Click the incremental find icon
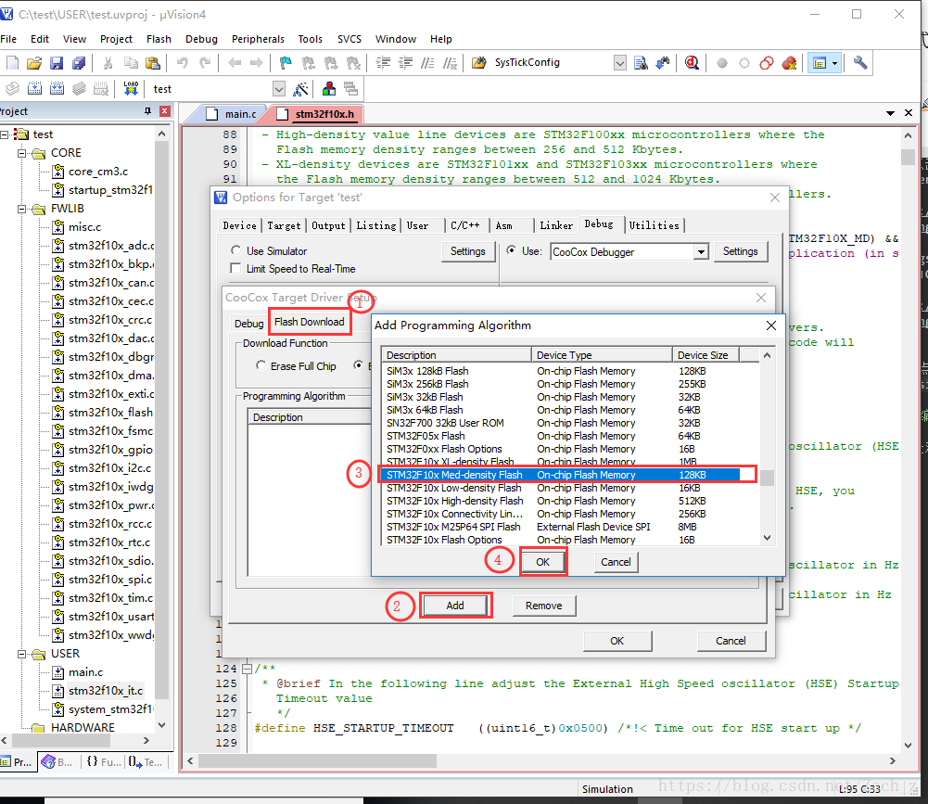 point(662,63)
